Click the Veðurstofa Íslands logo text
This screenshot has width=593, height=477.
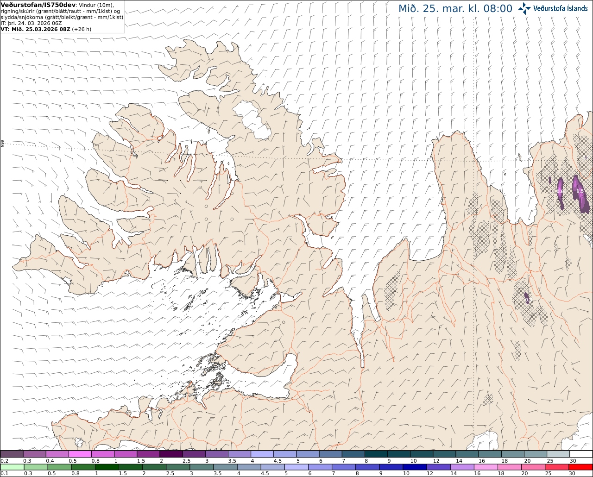point(561,8)
